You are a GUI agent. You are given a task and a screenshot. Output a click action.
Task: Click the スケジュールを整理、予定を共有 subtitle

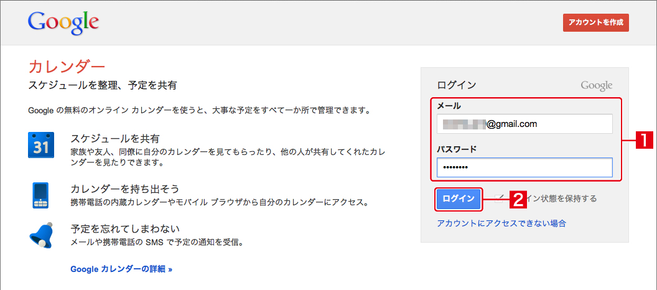(103, 86)
